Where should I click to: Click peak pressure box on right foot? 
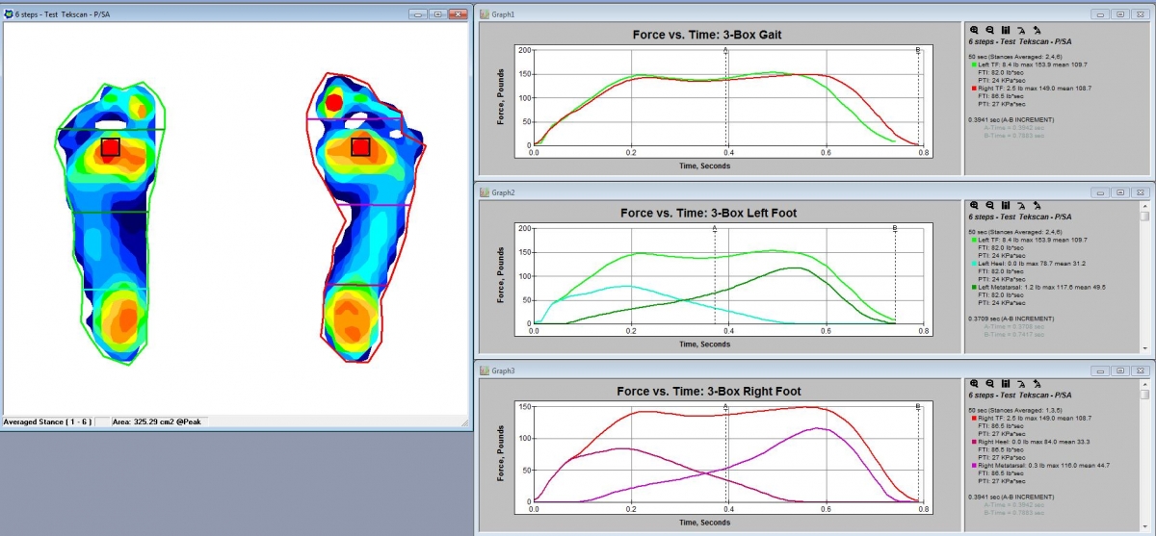(x=360, y=146)
